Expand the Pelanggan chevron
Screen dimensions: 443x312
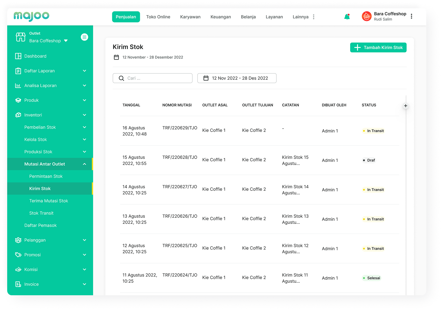click(x=84, y=240)
